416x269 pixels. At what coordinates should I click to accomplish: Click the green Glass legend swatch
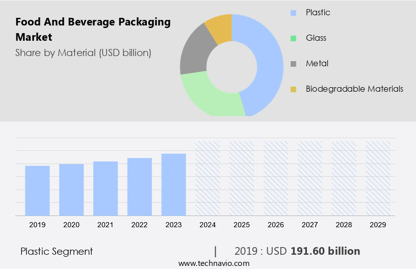[x=294, y=38]
